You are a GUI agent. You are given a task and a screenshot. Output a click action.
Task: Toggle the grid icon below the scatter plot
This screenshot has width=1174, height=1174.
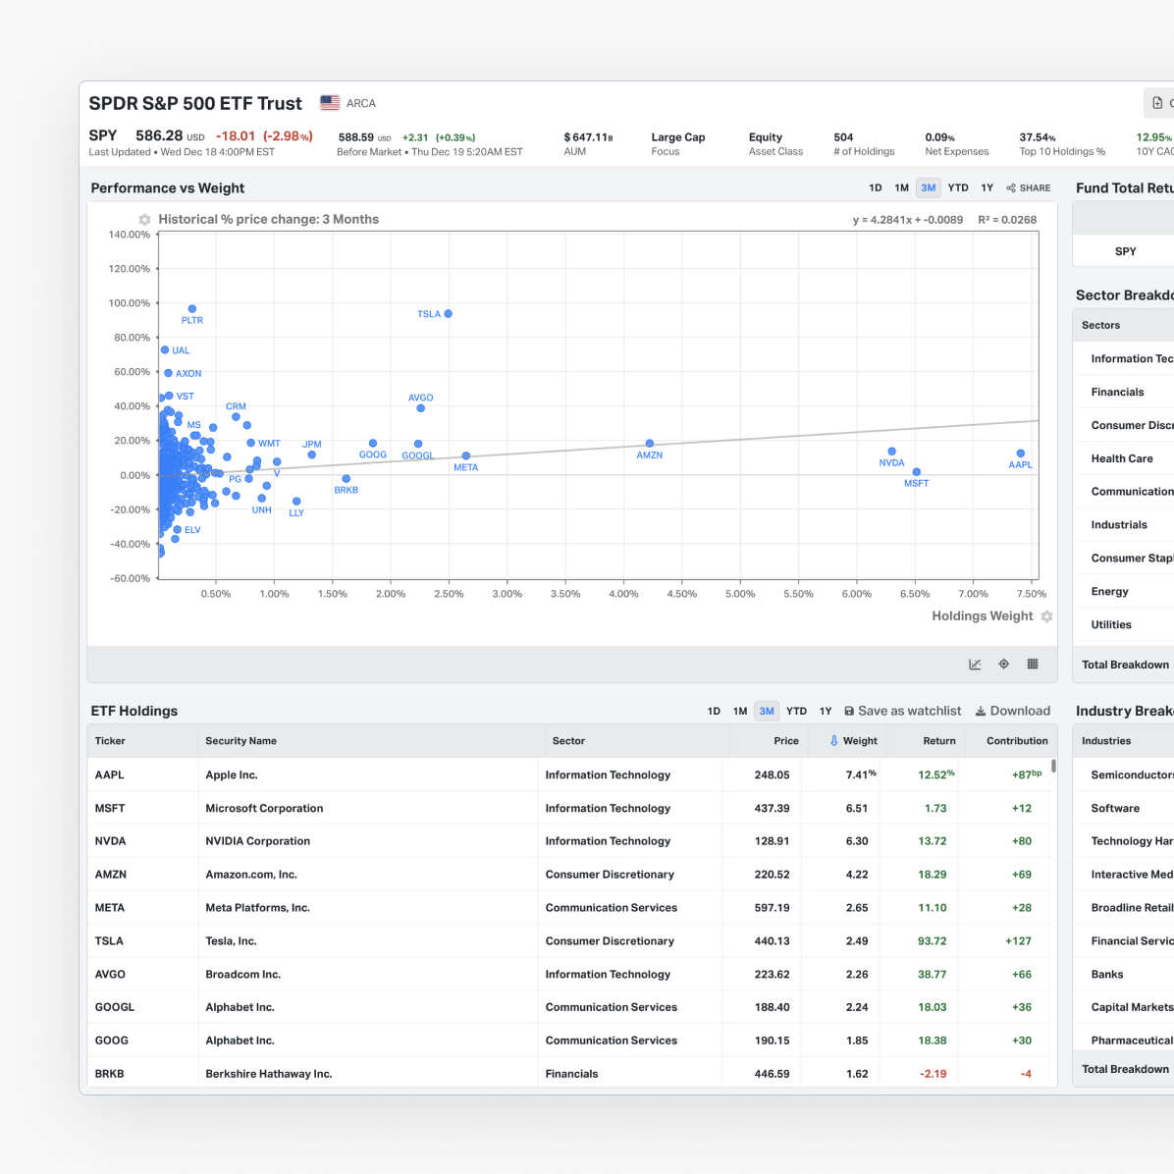(1033, 665)
